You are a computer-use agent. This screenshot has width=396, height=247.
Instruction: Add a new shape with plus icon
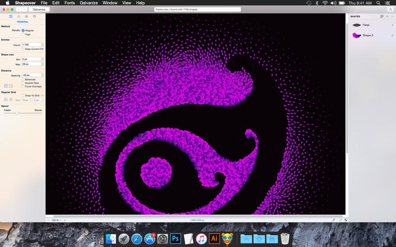click(x=387, y=16)
